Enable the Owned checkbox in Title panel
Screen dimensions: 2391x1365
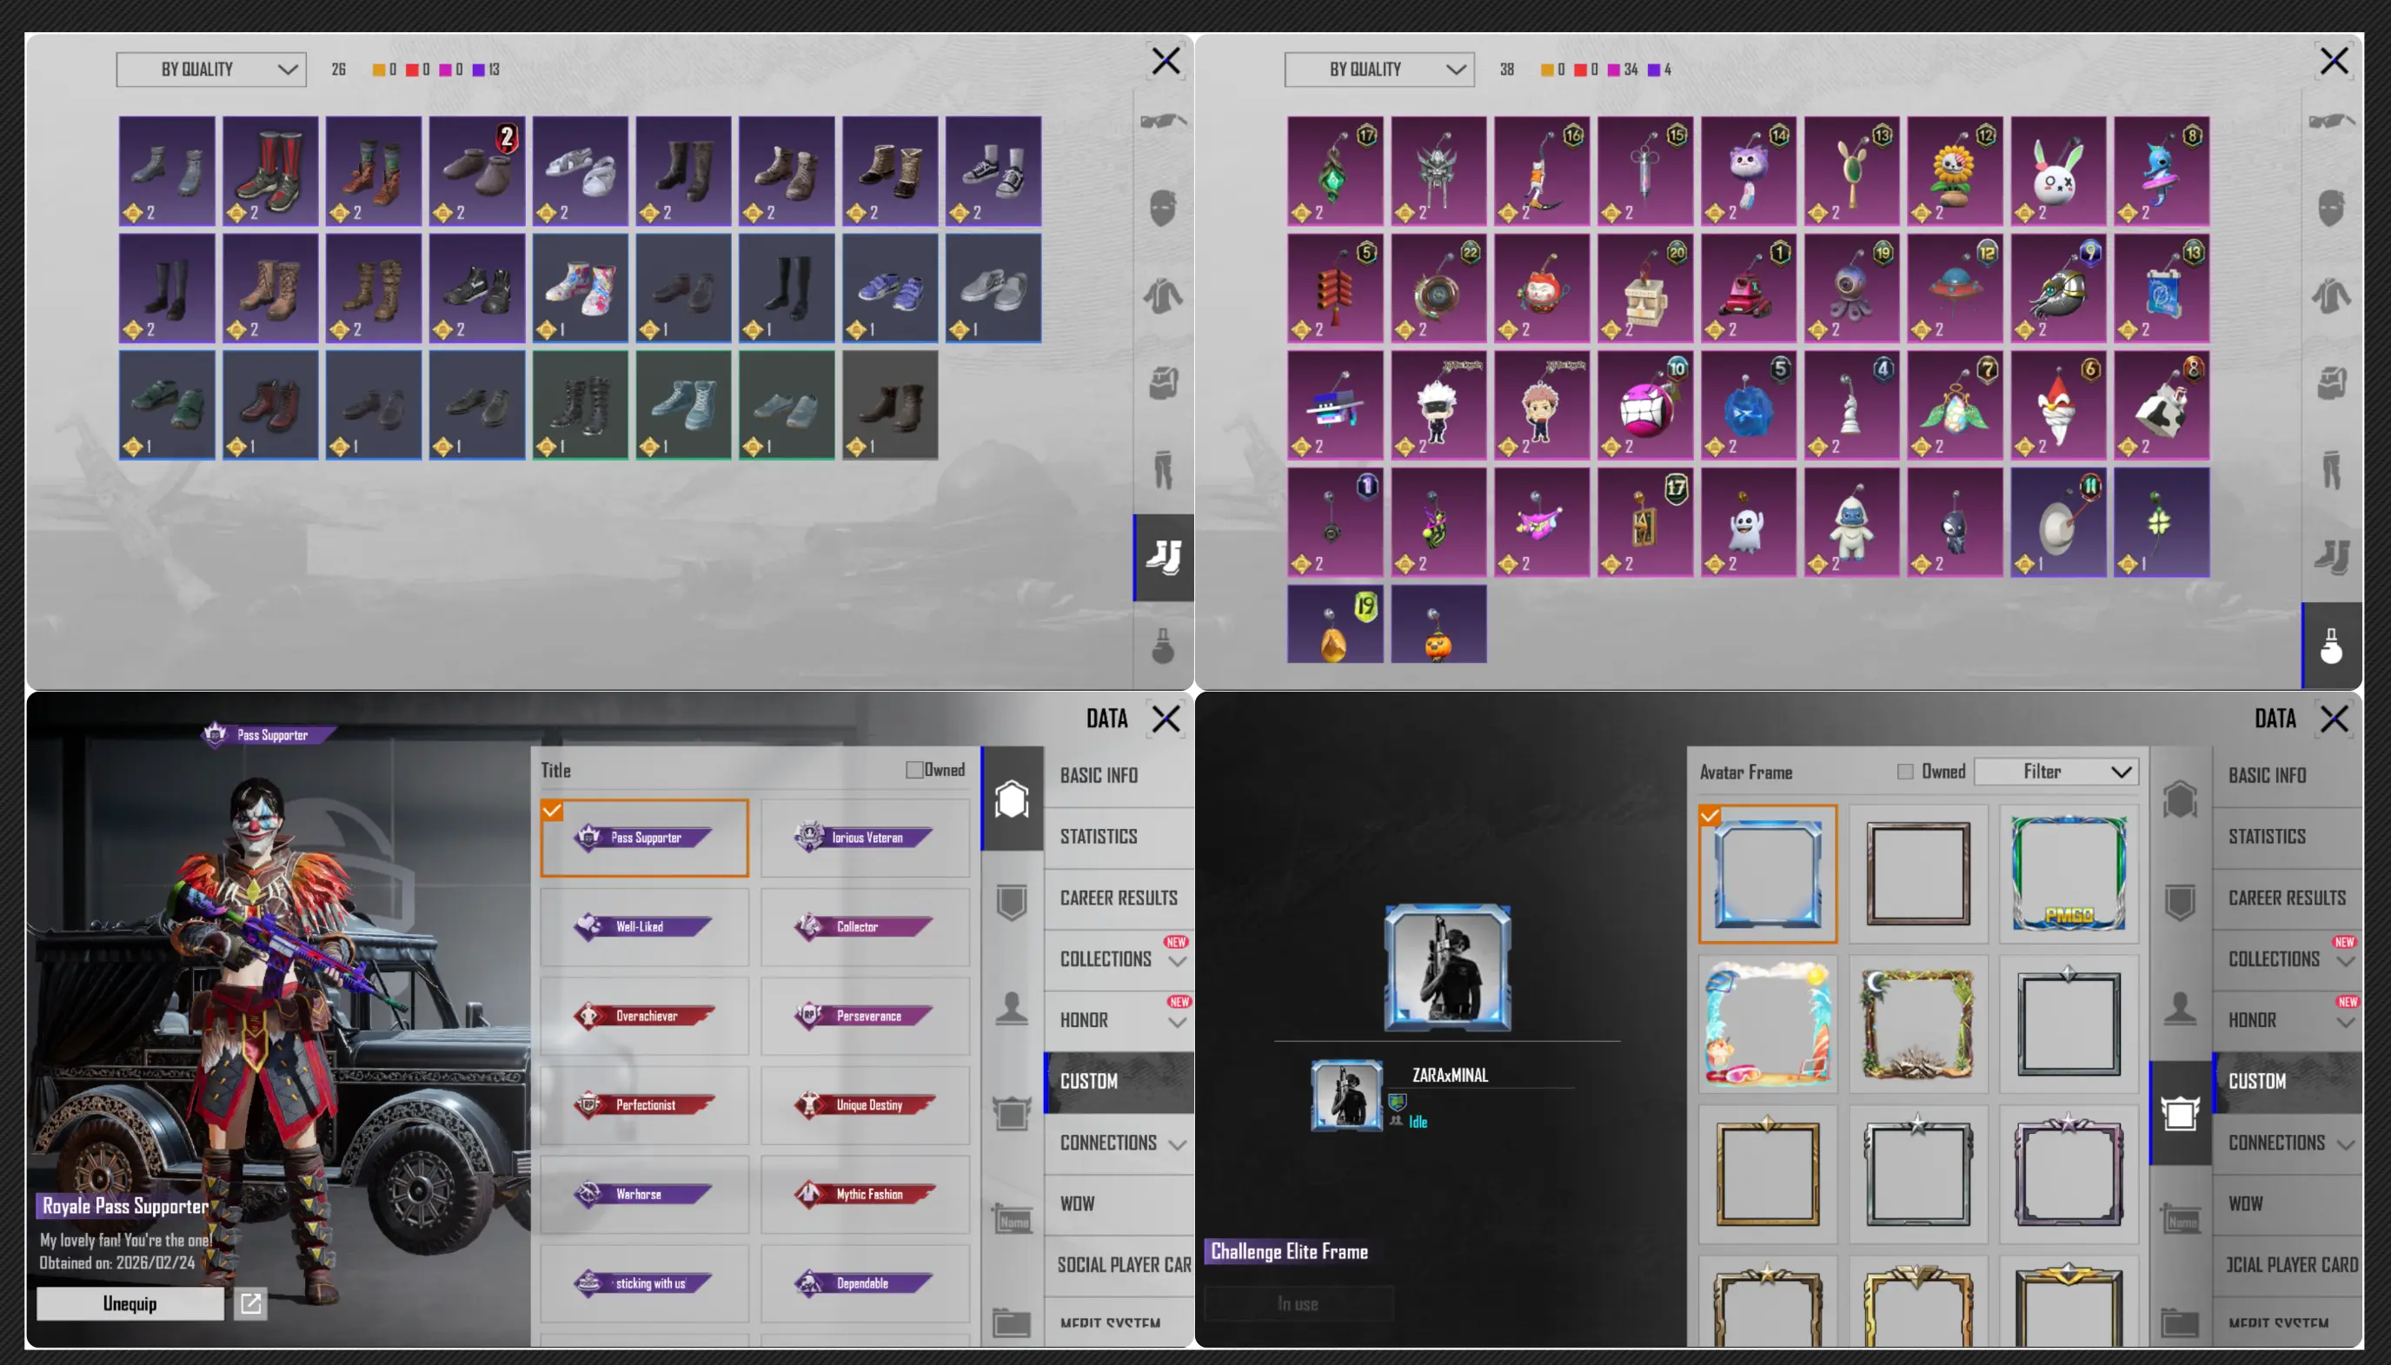914,770
